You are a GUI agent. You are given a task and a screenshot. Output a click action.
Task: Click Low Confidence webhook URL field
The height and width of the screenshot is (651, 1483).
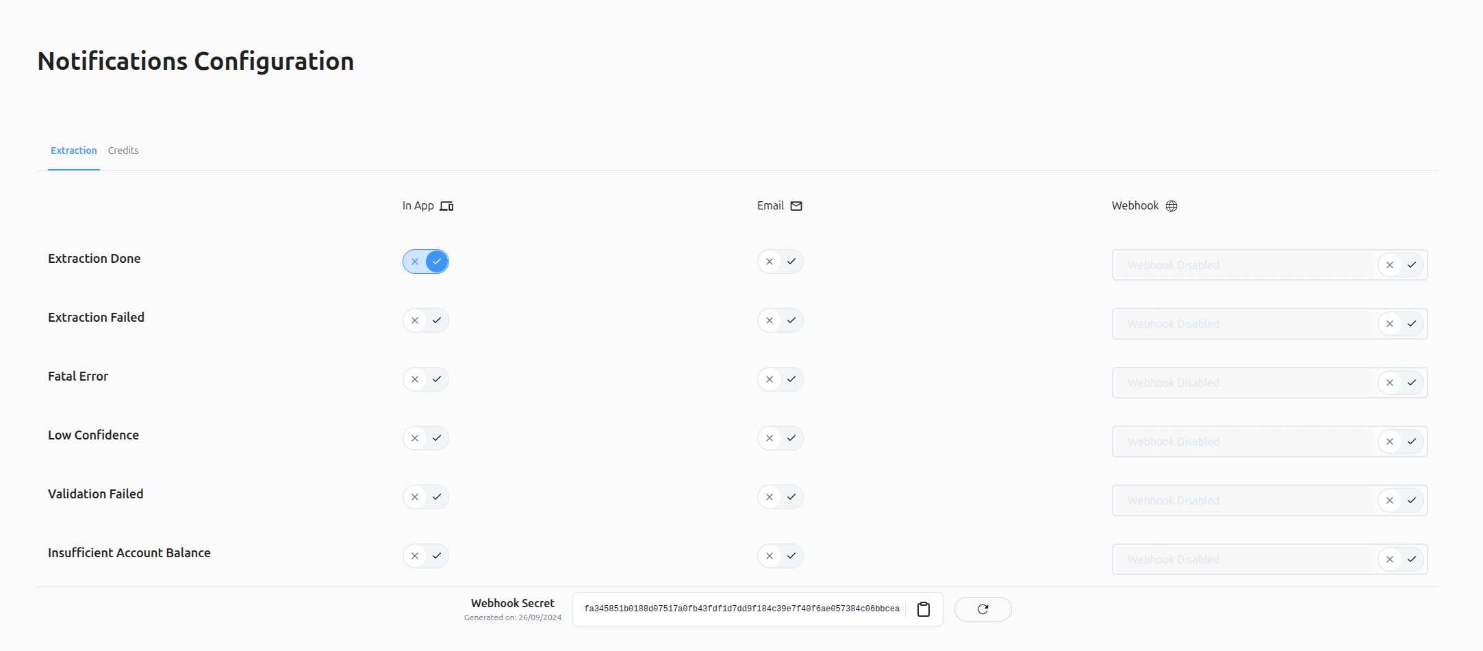click(1243, 442)
